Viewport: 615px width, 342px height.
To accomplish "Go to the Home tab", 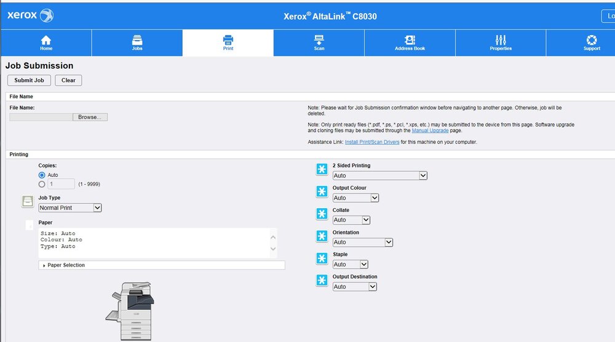I will (46, 43).
